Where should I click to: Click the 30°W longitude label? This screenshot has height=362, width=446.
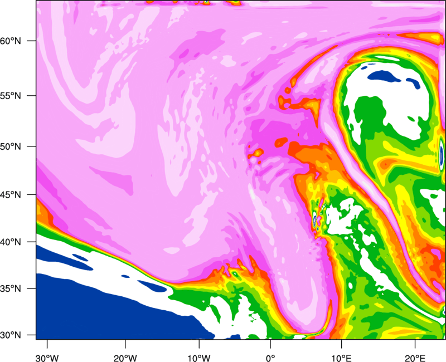tap(47, 358)
